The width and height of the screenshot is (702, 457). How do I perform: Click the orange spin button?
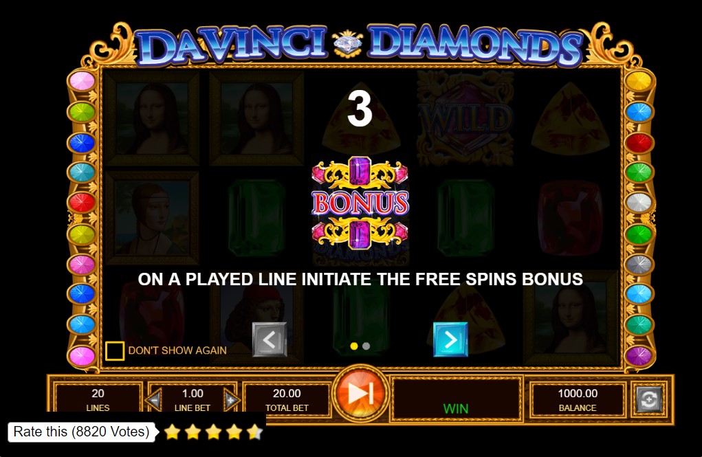coord(360,394)
